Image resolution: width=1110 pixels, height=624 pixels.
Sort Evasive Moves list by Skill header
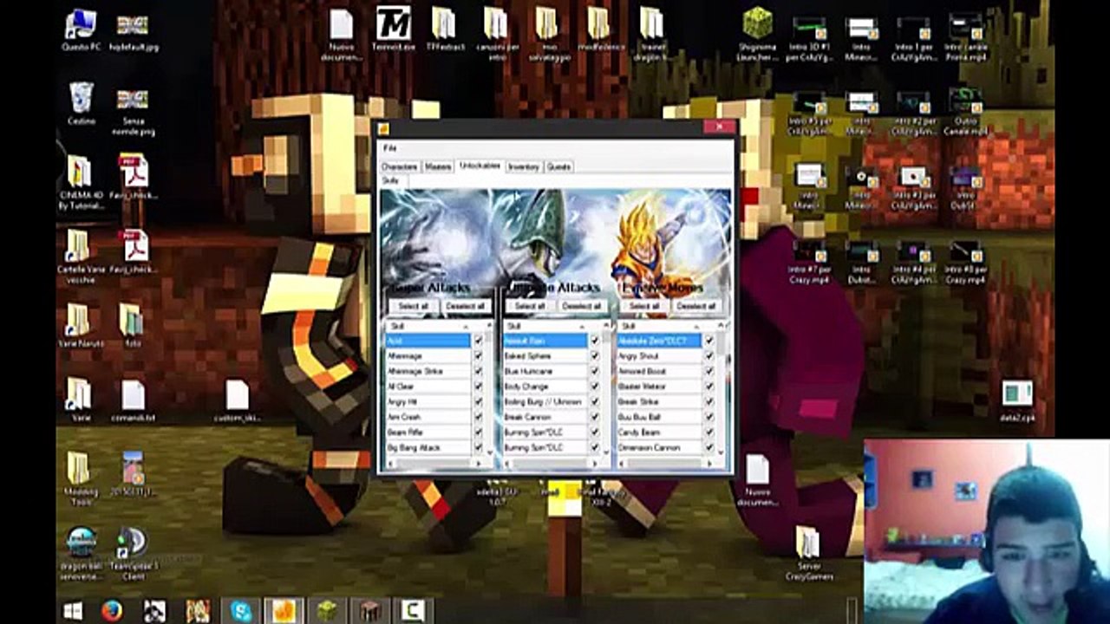click(x=660, y=327)
